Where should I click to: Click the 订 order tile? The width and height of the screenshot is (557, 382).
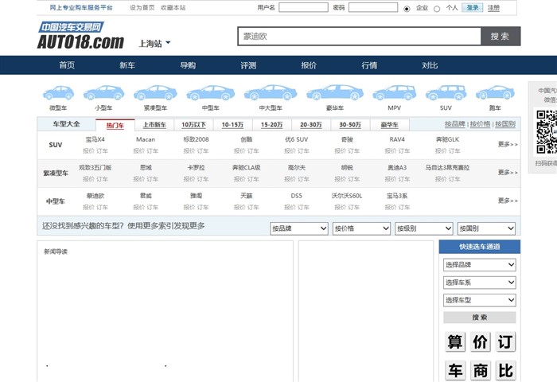tap(505, 342)
